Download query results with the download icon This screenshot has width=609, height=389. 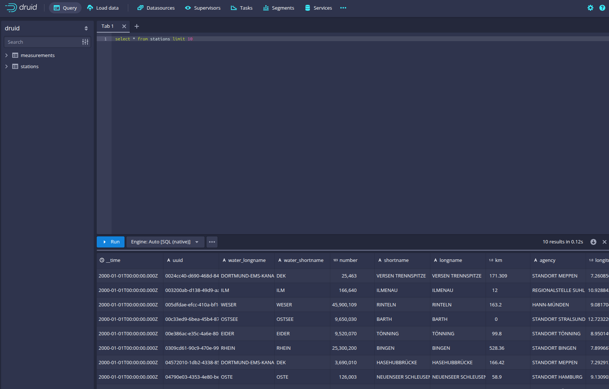pos(593,242)
